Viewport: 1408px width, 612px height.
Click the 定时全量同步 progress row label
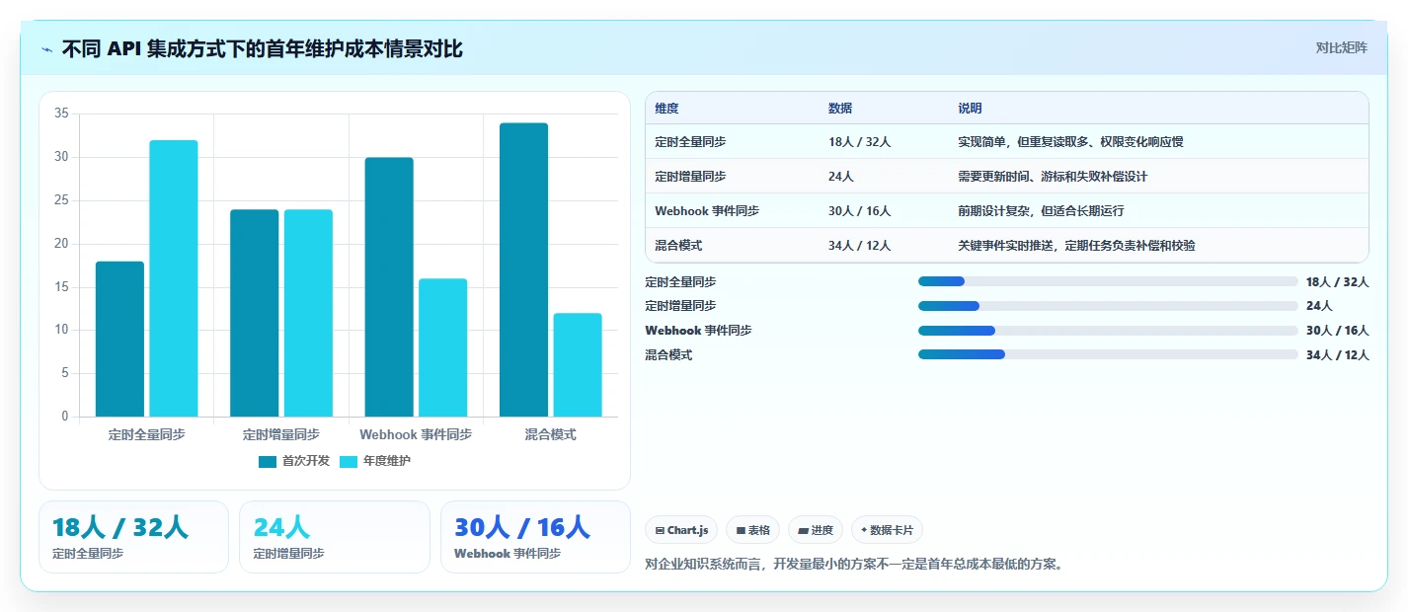point(680,281)
